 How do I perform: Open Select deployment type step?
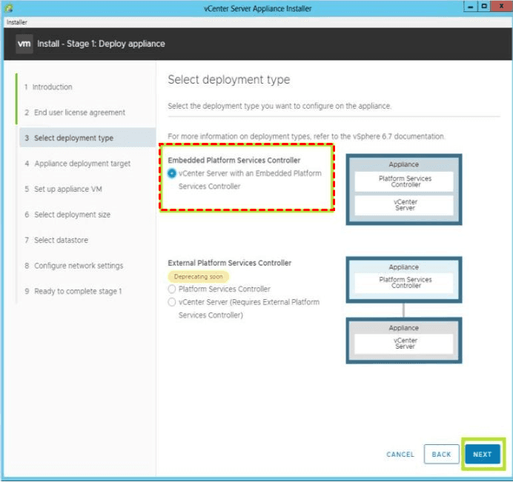tap(87, 138)
